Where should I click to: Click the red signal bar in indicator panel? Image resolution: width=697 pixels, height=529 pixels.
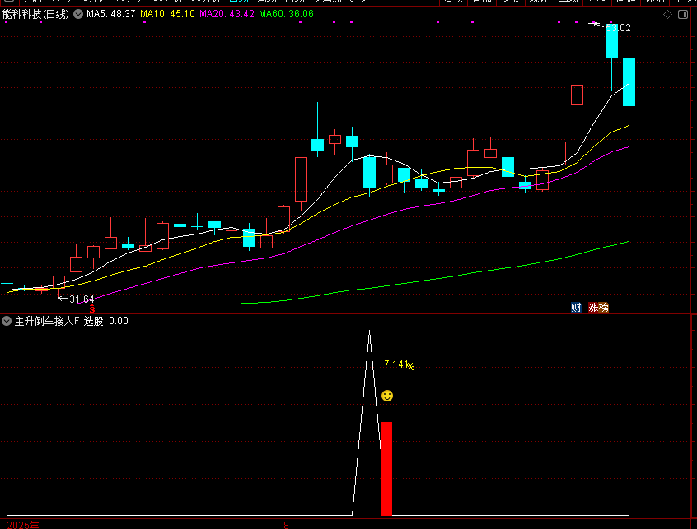point(386,468)
